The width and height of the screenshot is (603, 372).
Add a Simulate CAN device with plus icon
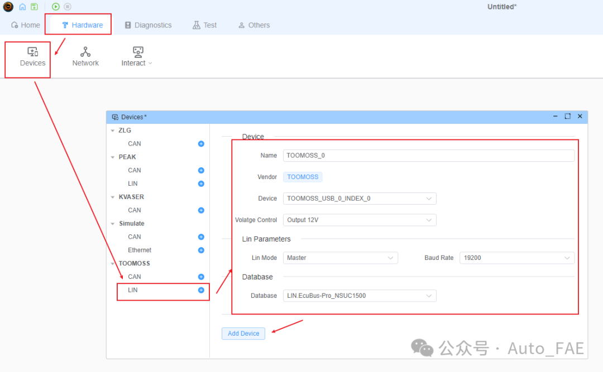click(201, 236)
